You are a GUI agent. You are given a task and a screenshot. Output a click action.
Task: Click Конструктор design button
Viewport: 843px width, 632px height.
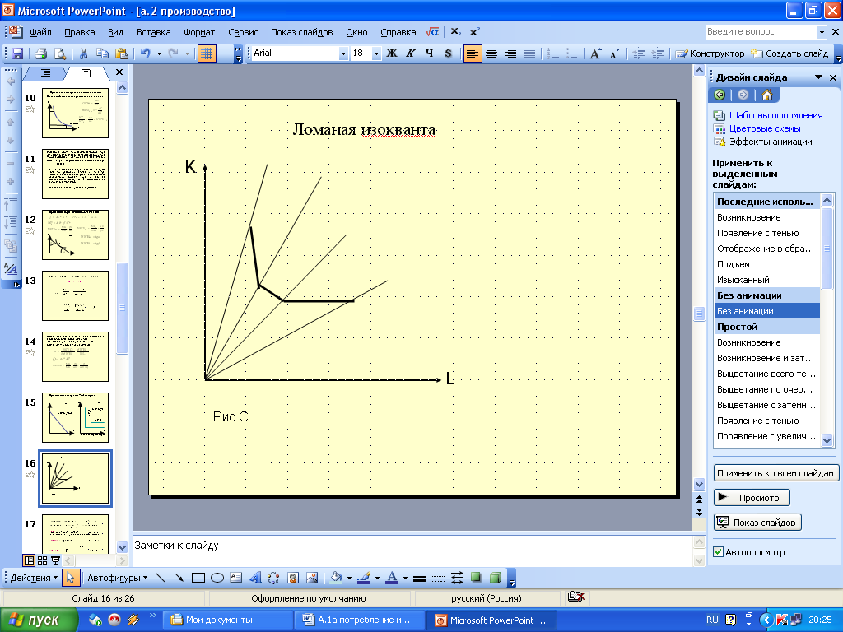tap(710, 53)
